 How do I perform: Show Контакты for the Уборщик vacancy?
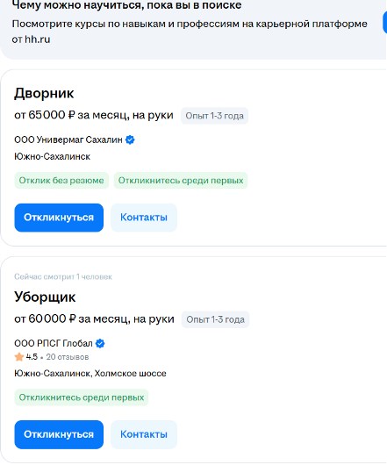pyautogui.click(x=144, y=434)
